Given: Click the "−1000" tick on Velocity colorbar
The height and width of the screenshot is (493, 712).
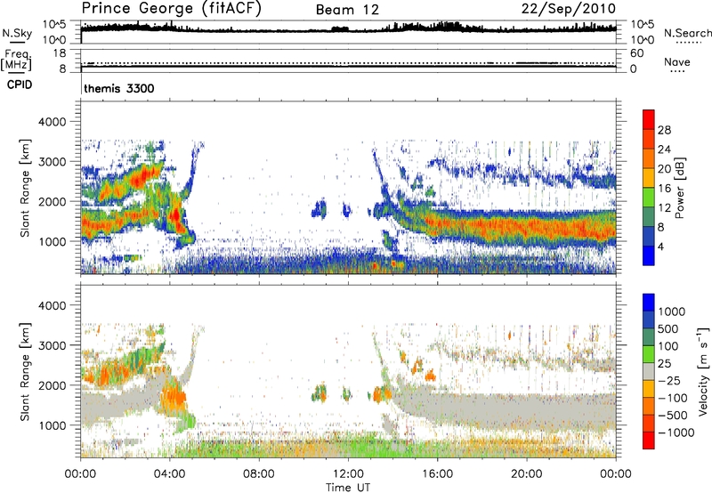Looking at the screenshot, I should click(676, 432).
